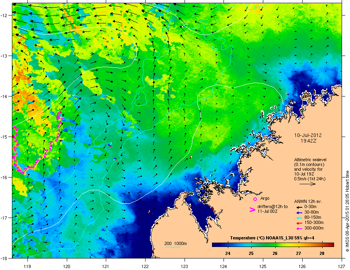Click the latitude -17 axis label

coord(4,218)
